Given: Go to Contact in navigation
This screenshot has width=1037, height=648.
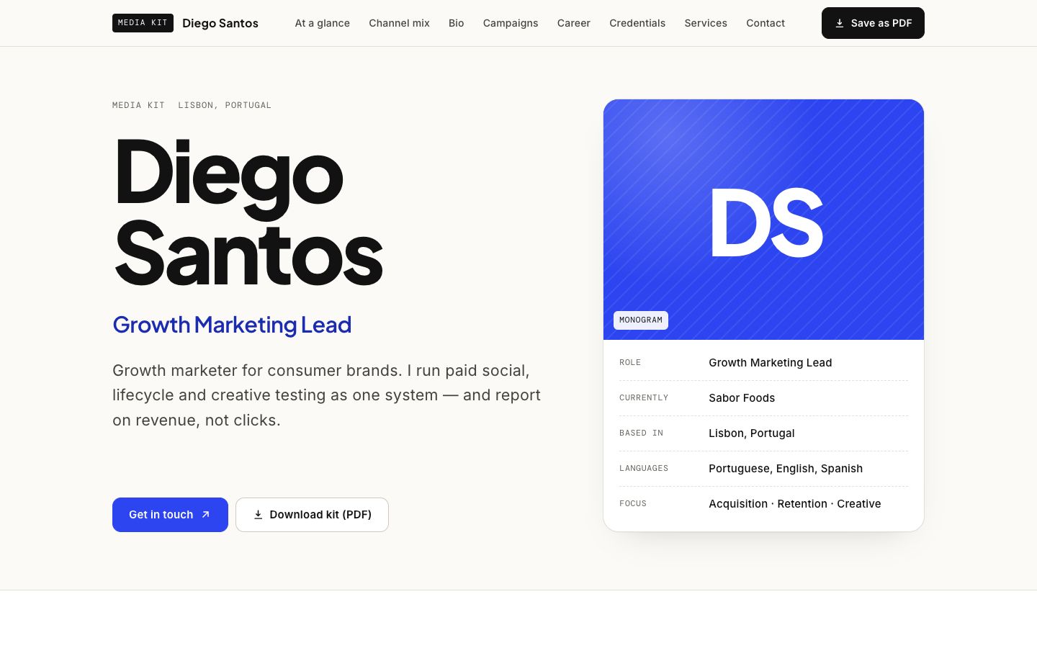Looking at the screenshot, I should [x=766, y=23].
